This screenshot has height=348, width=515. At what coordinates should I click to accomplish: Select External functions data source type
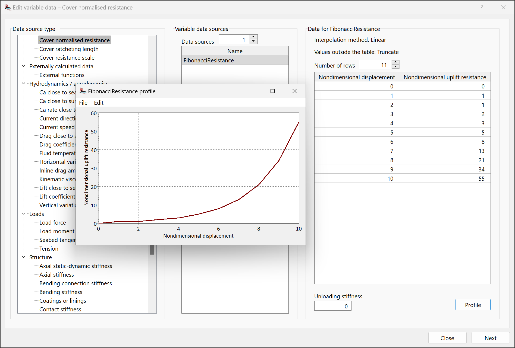tap(62, 75)
